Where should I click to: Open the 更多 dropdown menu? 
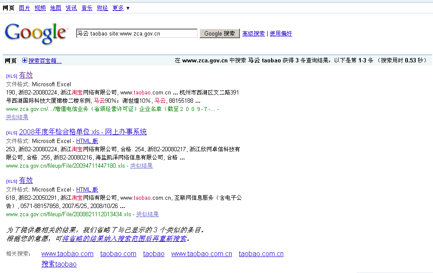(x=121, y=8)
